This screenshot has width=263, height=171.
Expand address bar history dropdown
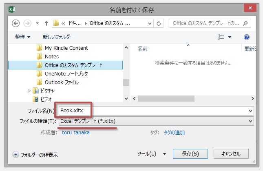(150, 24)
